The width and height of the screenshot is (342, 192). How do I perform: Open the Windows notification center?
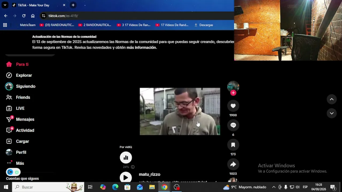[x=333, y=187]
